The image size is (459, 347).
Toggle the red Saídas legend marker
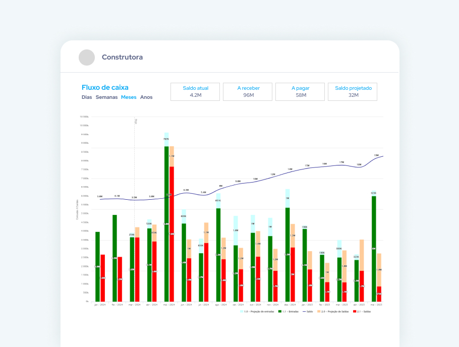tap(355, 312)
